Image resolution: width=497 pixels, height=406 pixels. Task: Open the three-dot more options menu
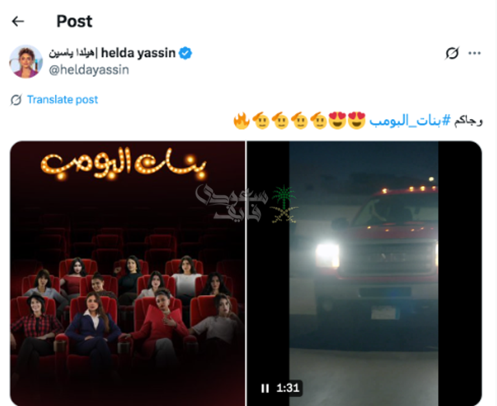coord(474,53)
